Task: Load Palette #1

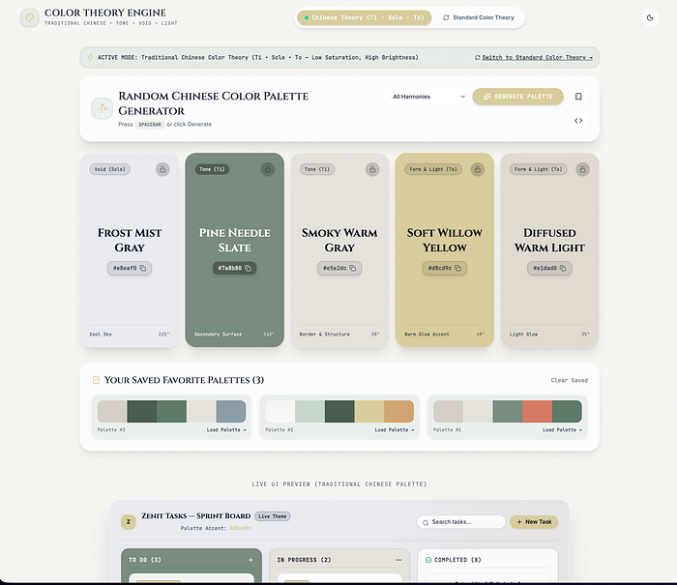Action: (x=562, y=430)
